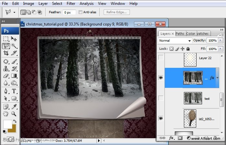Select the Magic Wand tool
226x145 pixels.
click(14, 46)
